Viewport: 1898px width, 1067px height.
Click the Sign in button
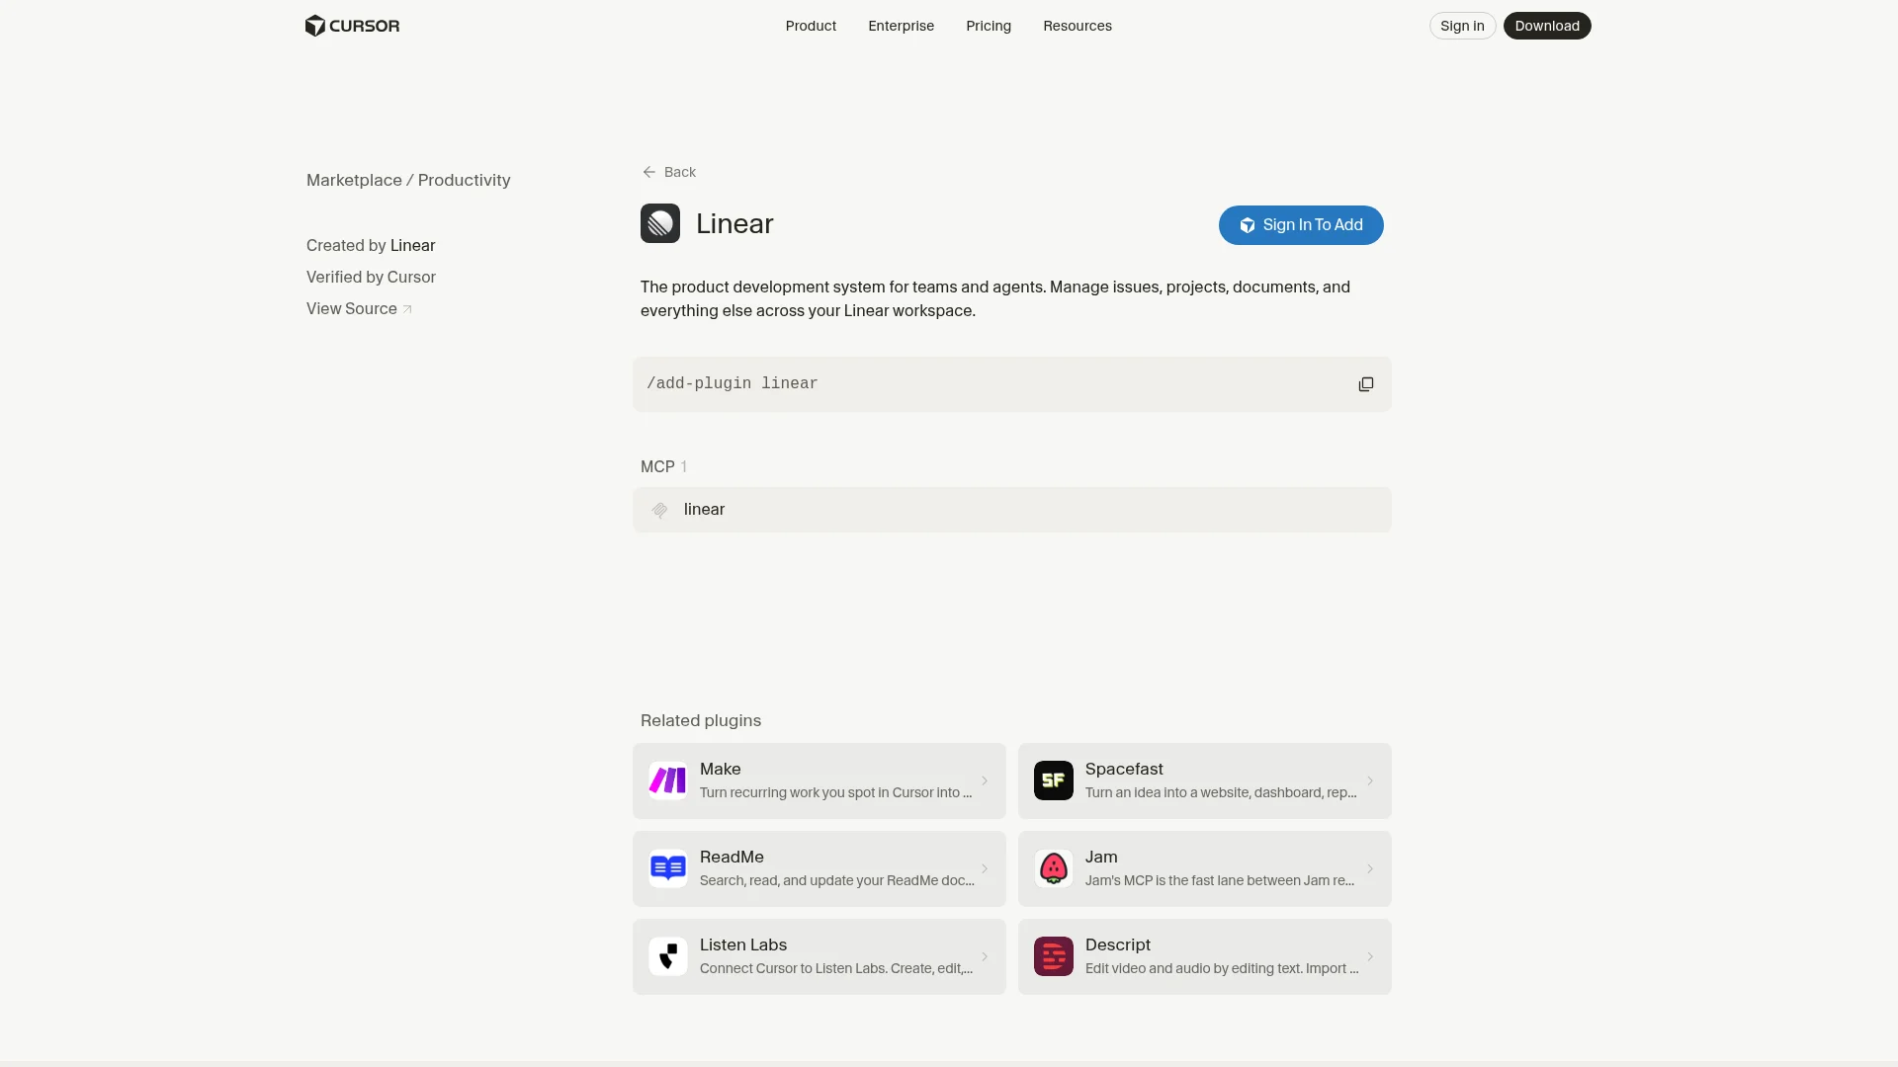tap(1462, 26)
